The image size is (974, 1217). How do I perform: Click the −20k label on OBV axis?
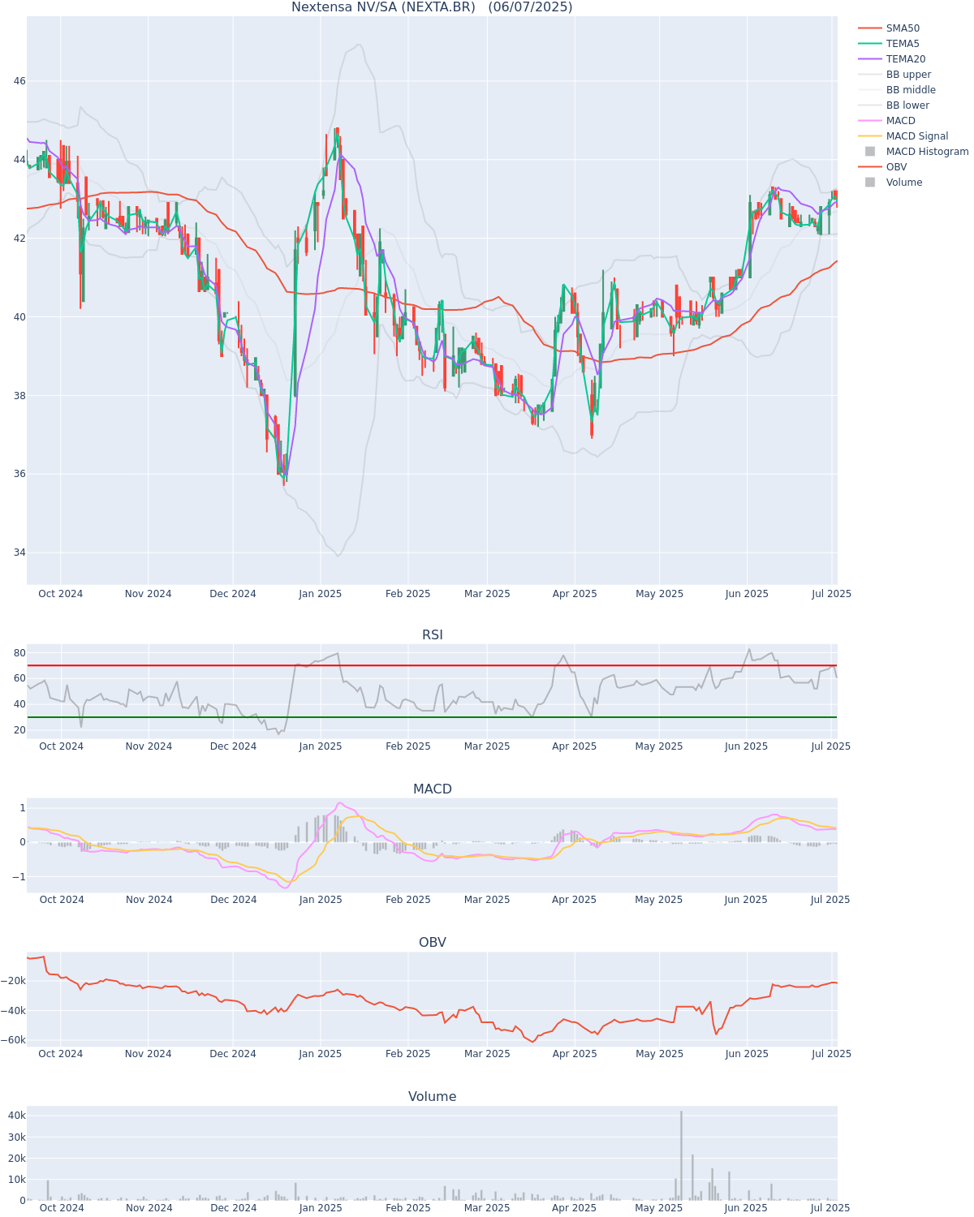click(13, 981)
